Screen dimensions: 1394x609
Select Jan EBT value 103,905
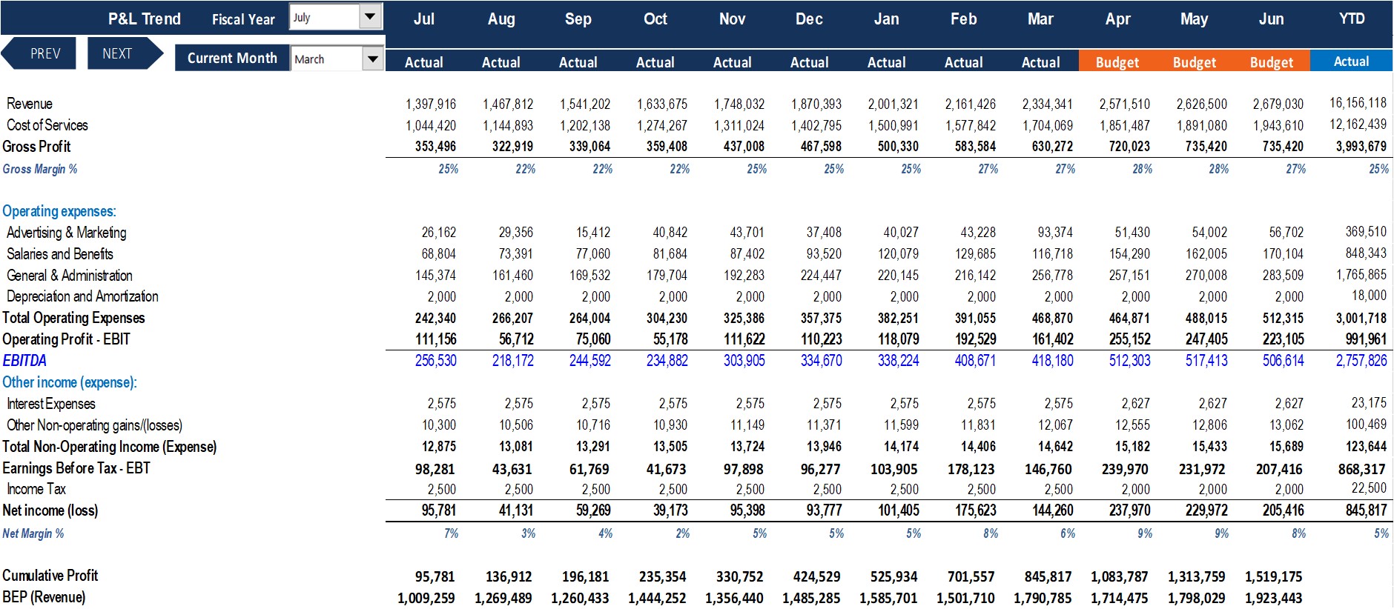(893, 469)
